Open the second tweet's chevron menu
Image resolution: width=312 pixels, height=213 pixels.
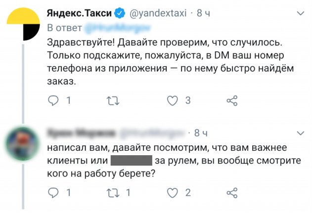click(301, 133)
